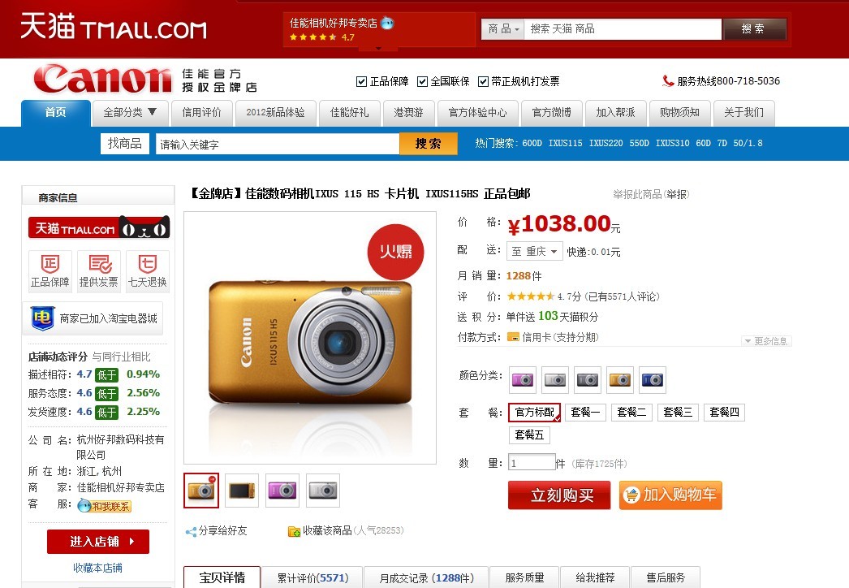
Task: Select the blue camera color swatch
Action: (x=653, y=380)
